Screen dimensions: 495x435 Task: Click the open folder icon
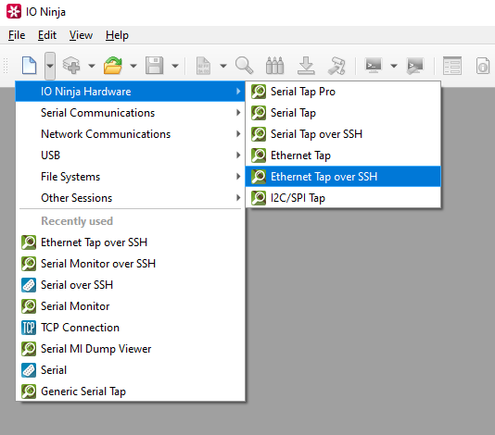tap(113, 66)
